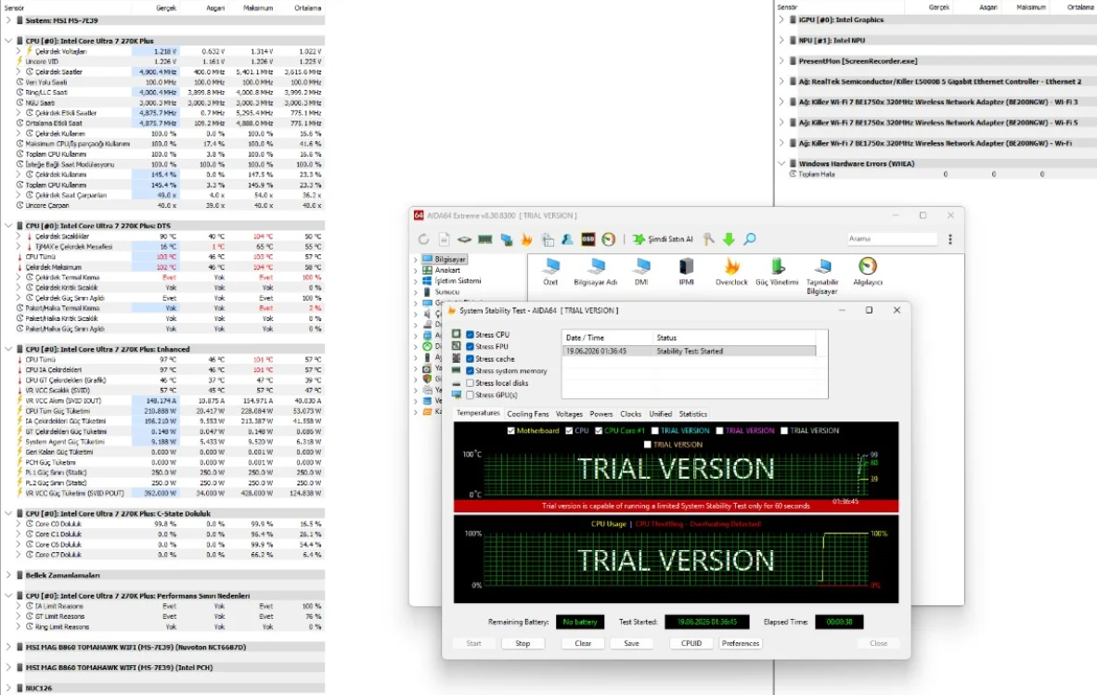Expand the Sistem: MSI MS-7E39 sensor group
Viewport: 1097px width, 695px height.
pos(8,20)
